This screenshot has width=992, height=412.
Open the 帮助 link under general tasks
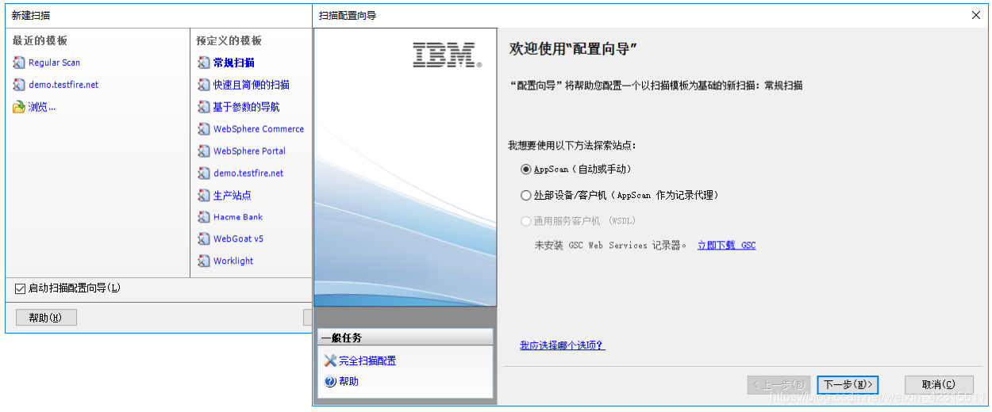pos(348,382)
